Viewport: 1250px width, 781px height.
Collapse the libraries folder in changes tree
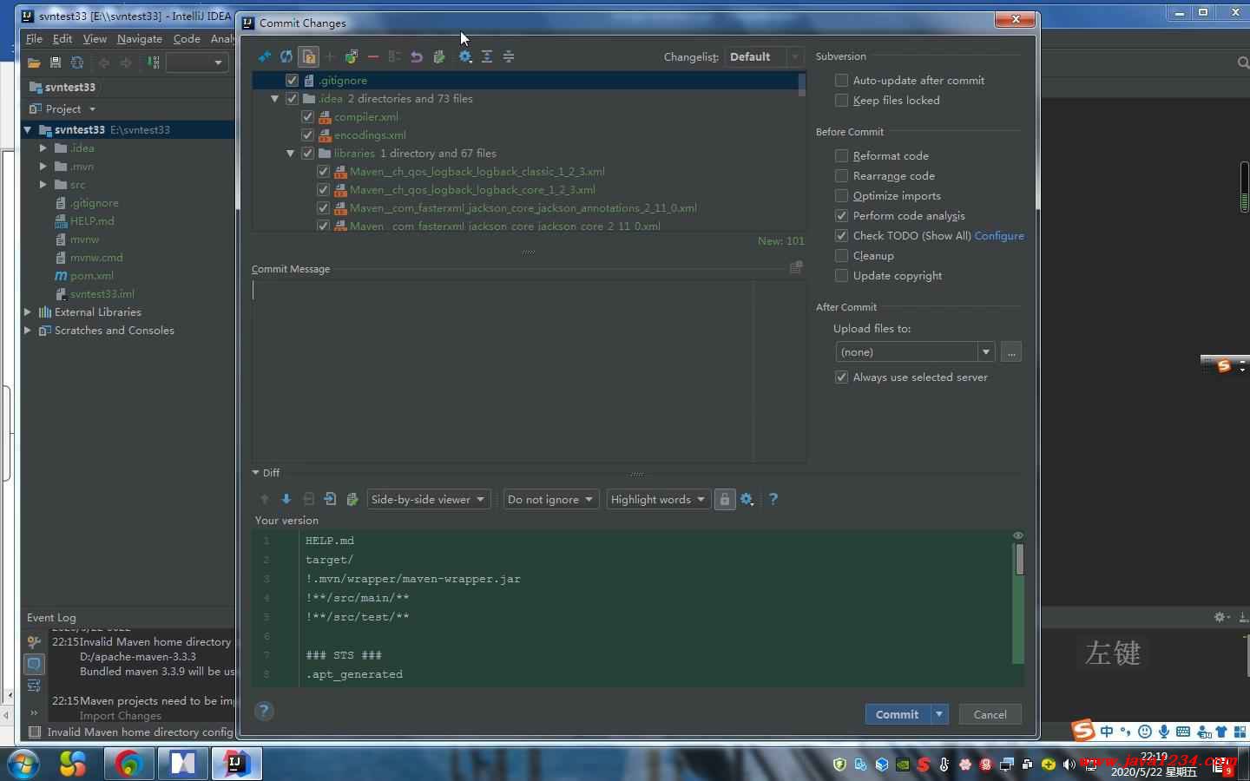click(x=290, y=153)
